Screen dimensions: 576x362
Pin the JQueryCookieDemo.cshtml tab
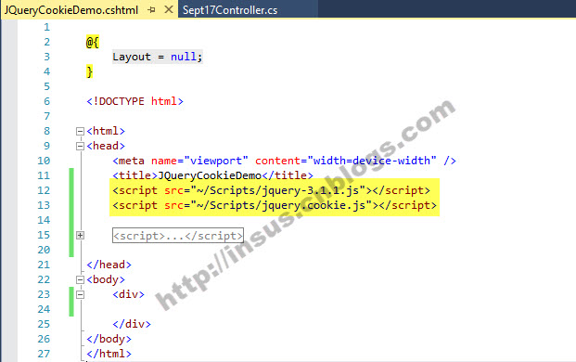click(x=151, y=10)
